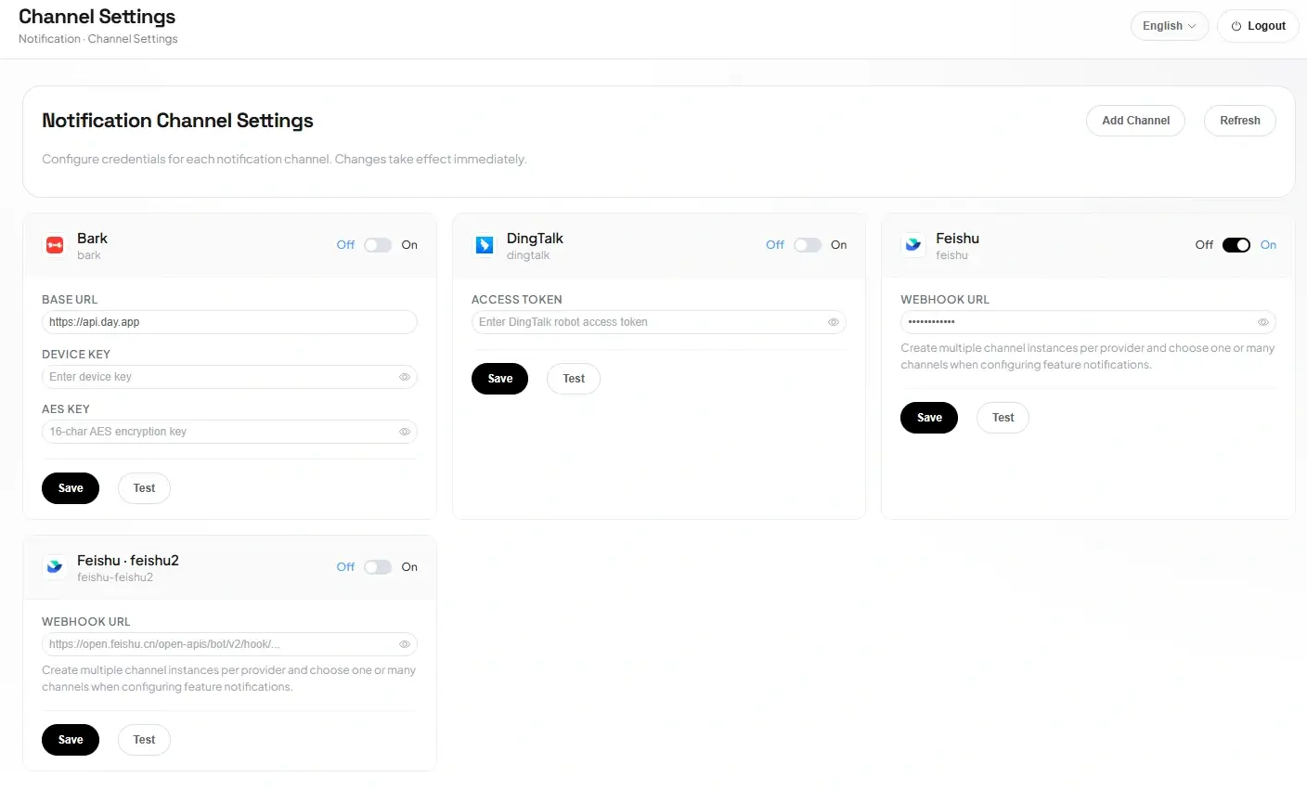Reveal the Bark device key with eye icon
1307x790 pixels.
click(405, 377)
